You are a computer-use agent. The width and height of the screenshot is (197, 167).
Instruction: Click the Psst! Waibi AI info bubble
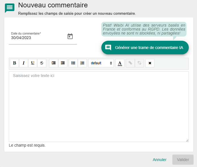tap(144, 29)
